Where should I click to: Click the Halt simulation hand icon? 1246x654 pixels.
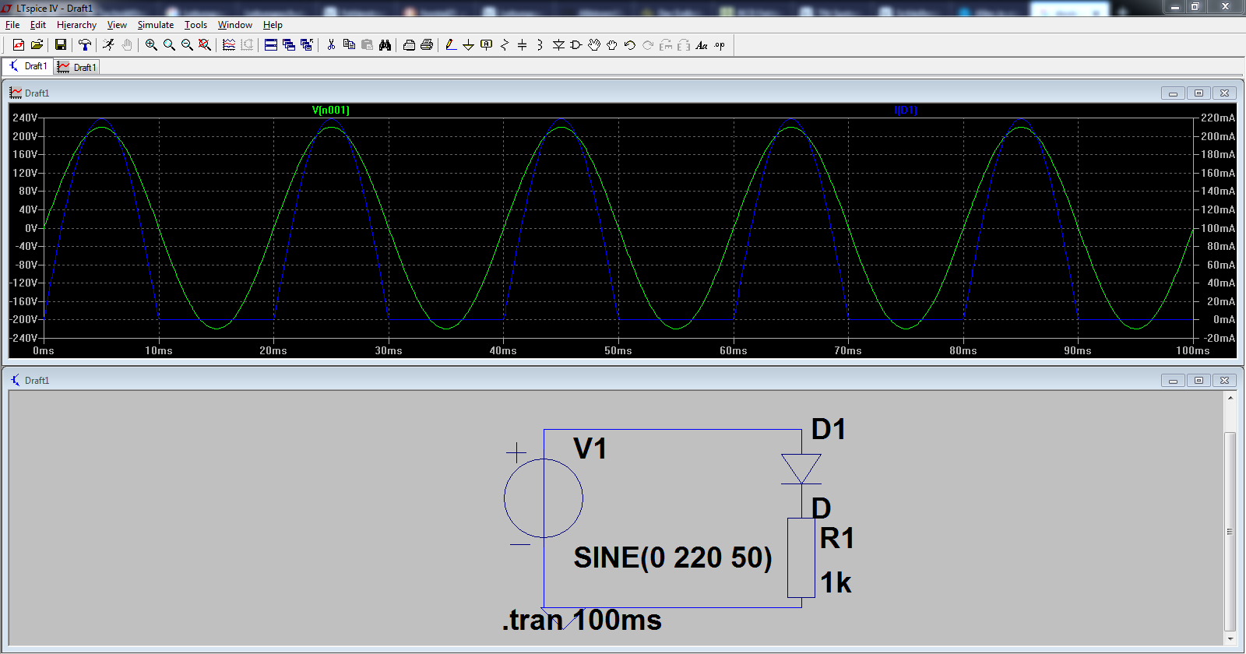coord(127,45)
